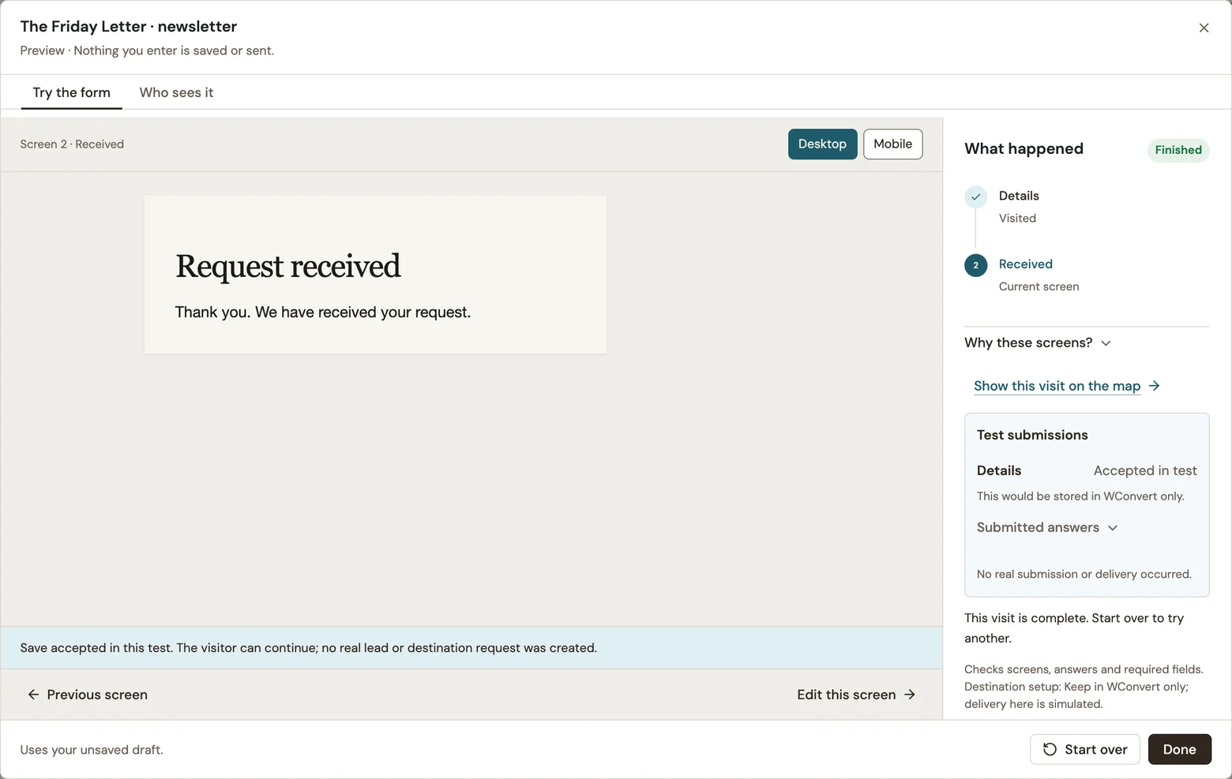The width and height of the screenshot is (1232, 779).
Task: Click the Screen 2 · Received label
Action: (72, 144)
